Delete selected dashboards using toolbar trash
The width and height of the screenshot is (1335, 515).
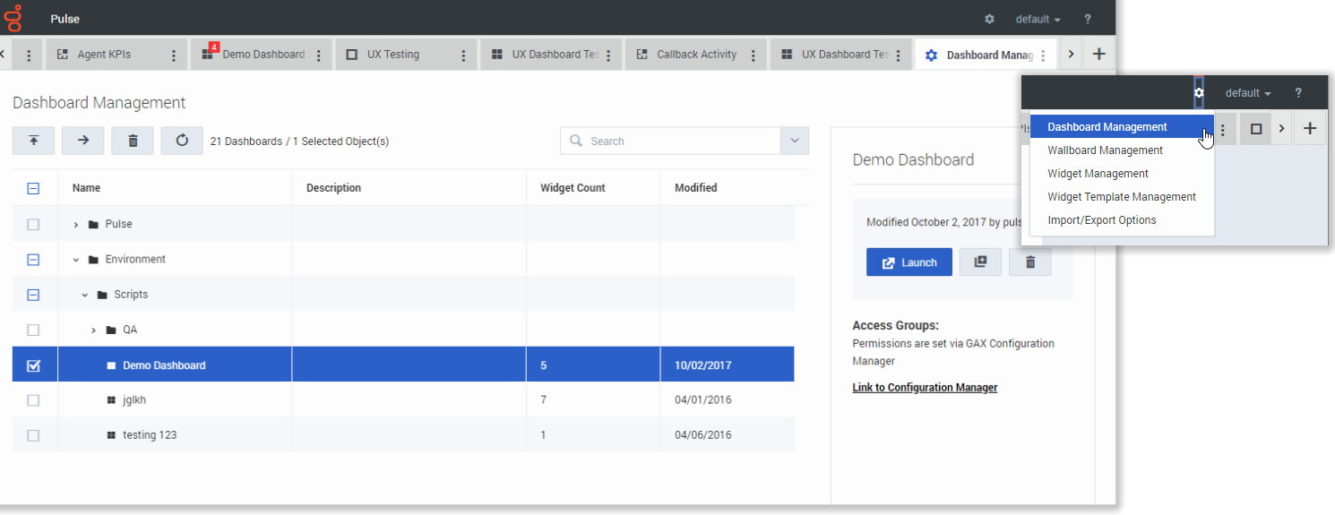pos(133,141)
